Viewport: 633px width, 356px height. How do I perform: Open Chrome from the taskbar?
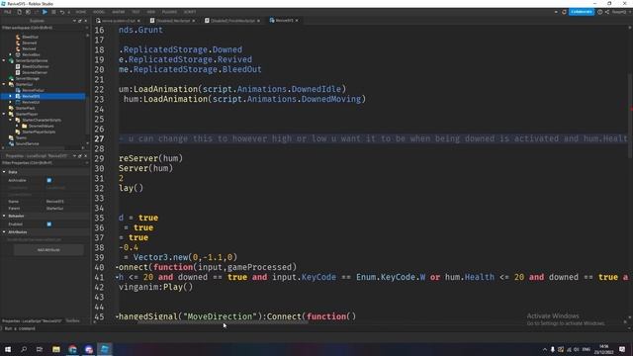pos(72,349)
